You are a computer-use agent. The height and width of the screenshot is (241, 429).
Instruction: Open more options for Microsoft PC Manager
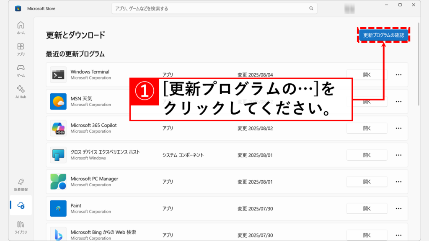pos(399,182)
